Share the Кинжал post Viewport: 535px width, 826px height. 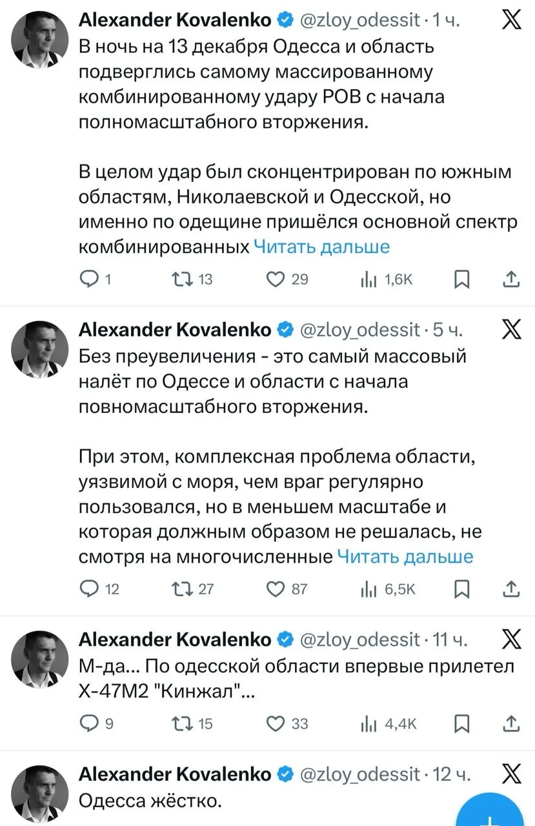point(510,724)
